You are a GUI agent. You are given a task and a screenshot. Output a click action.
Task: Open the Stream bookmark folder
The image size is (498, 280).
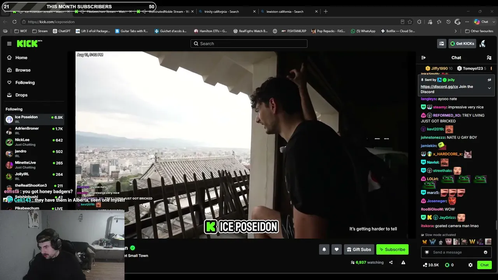coord(40,31)
